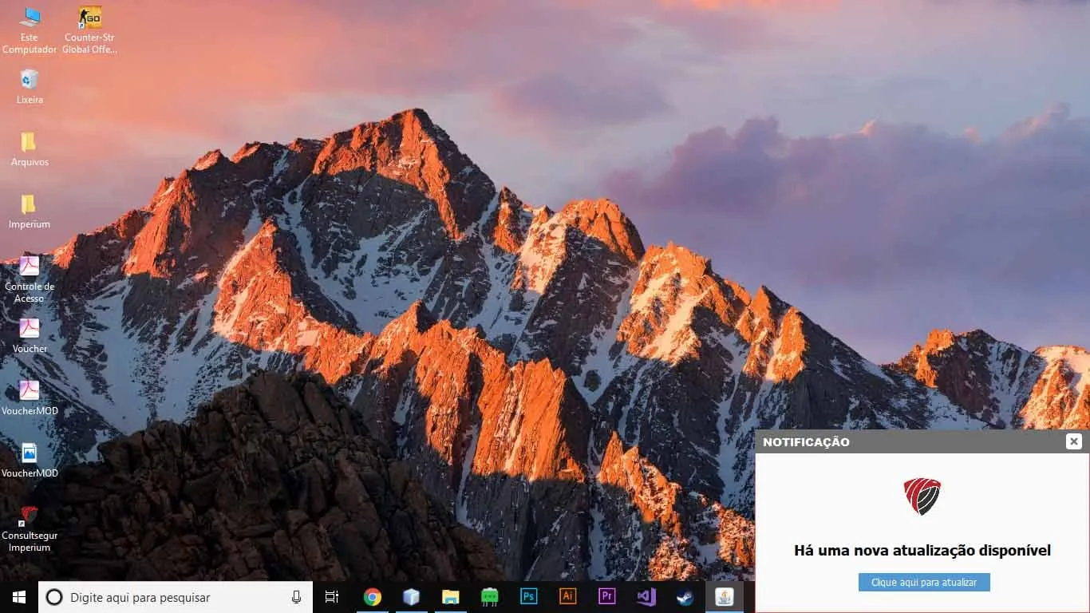This screenshot has width=1090, height=613.
Task: Launch Illustrator from the taskbar
Action: click(568, 597)
